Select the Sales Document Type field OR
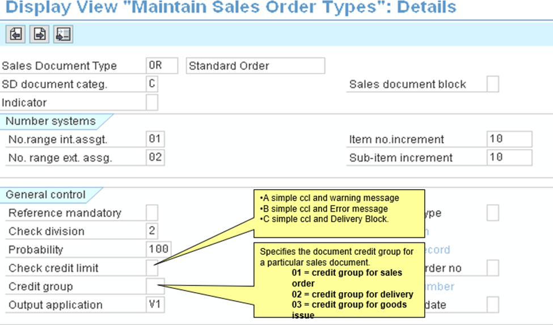Viewport: 553px width, 325px height. [x=162, y=66]
